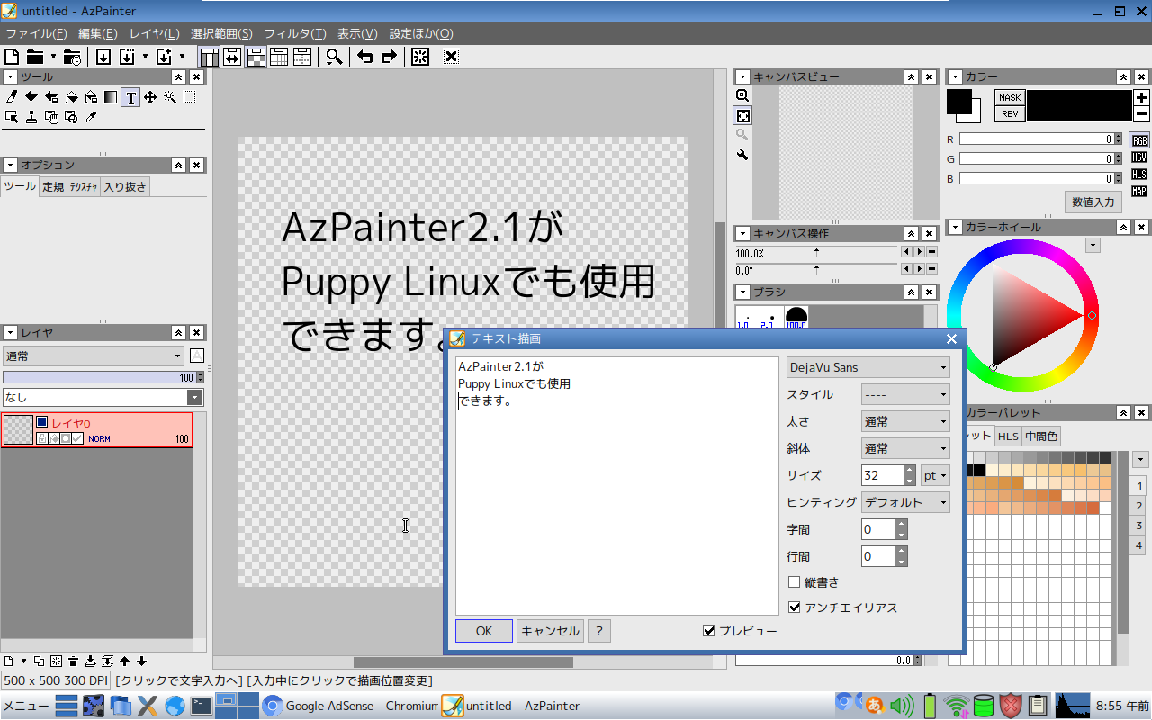The height and width of the screenshot is (720, 1152).
Task: Delete the current layer with trash icon
Action: point(72,660)
